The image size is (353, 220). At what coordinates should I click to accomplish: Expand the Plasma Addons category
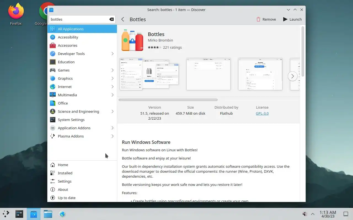[113, 136]
